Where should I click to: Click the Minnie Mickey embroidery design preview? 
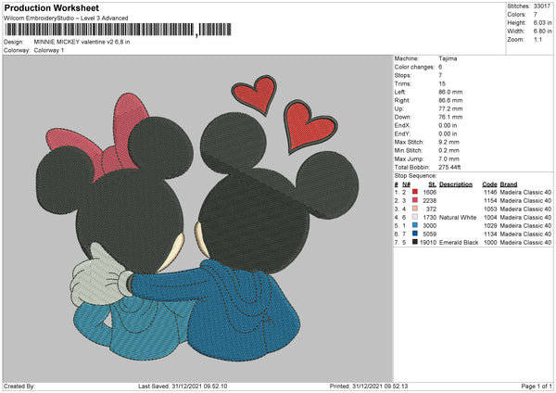click(197, 218)
